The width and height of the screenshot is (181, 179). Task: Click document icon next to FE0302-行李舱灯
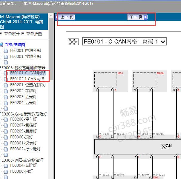coord(6,149)
